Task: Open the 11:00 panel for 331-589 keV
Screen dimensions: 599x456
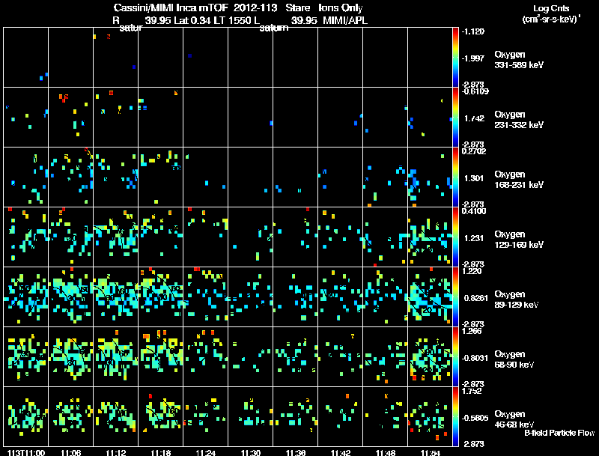Action: [x=26, y=58]
